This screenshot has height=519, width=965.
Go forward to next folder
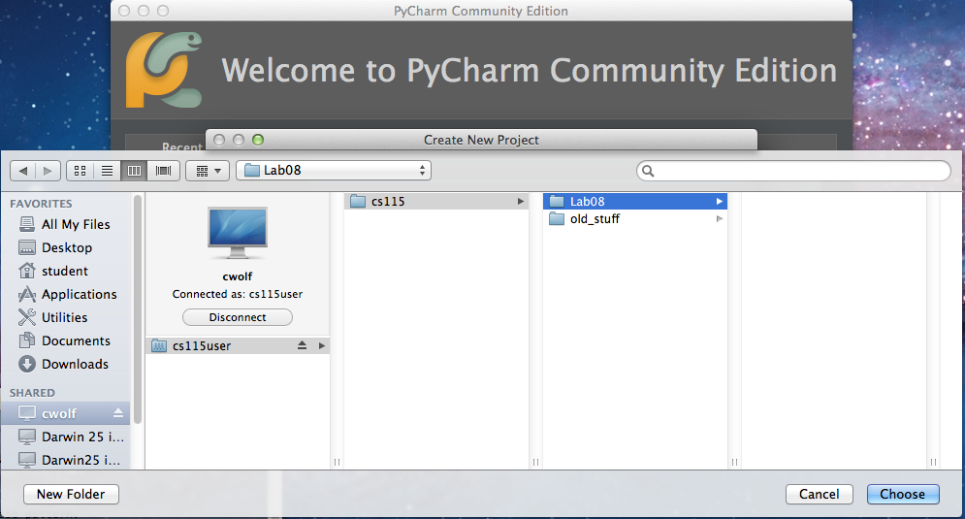coord(48,171)
